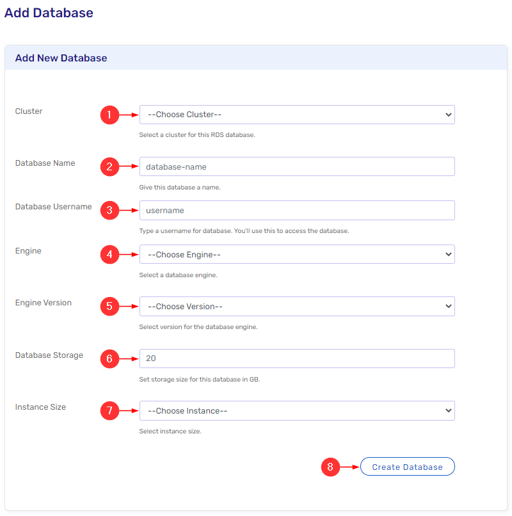This screenshot has height=516, width=512.
Task: Select the Database Storage size field
Action: 296,359
